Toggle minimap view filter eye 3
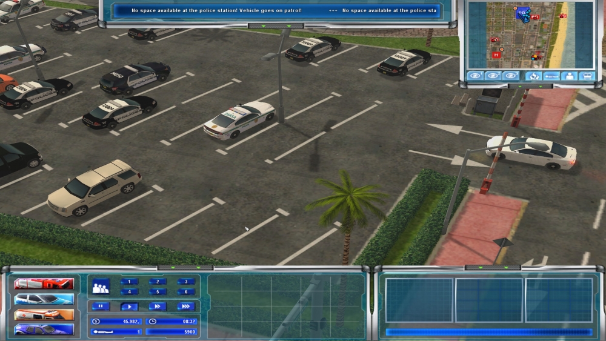606x341 pixels. click(x=511, y=76)
